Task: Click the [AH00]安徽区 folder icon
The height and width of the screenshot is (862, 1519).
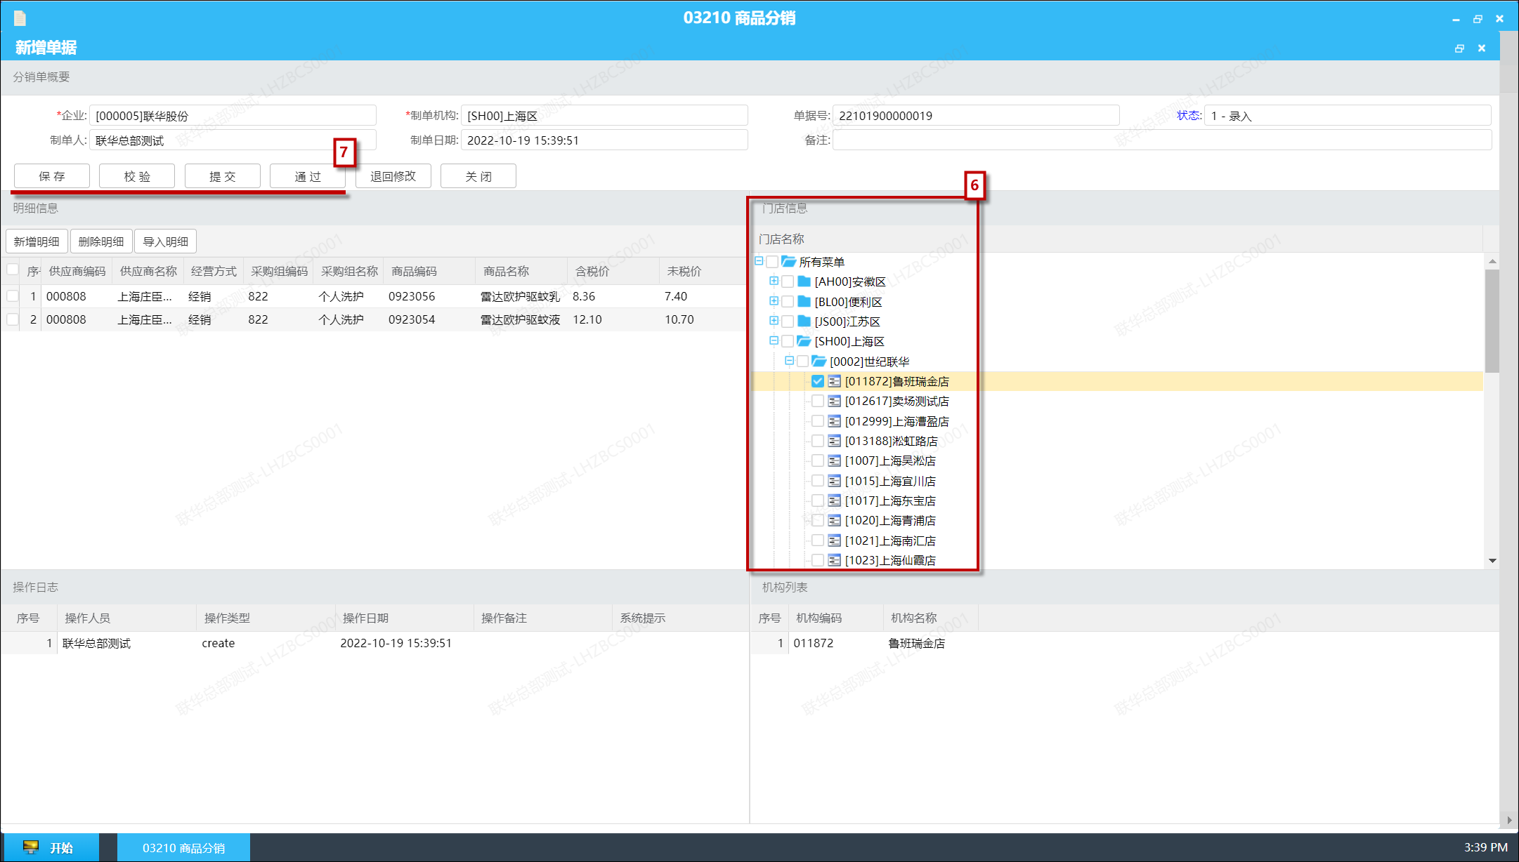Action: coord(804,281)
